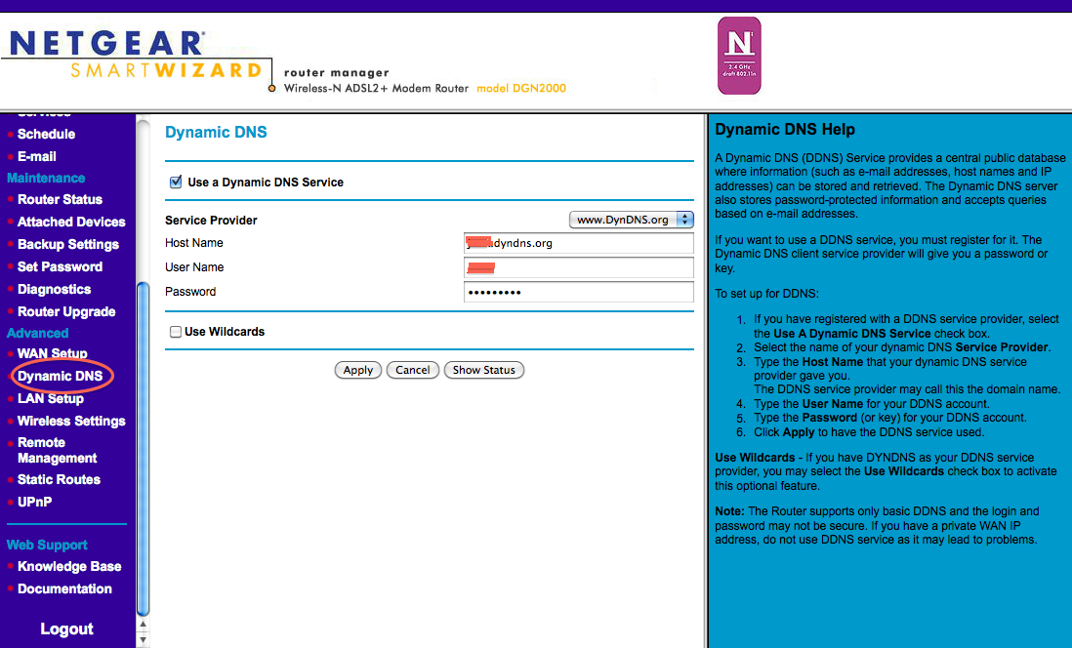Click the Maintenance section heading
This screenshot has width=1072, height=648.
pyautogui.click(x=46, y=178)
